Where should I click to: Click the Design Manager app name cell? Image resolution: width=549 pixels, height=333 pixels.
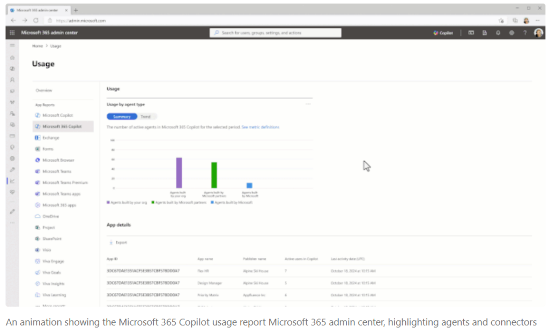point(210,283)
